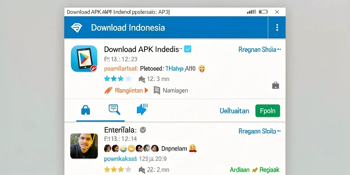
Task: Expand the orange arrow after Rlangiintan
Action: (x=146, y=90)
